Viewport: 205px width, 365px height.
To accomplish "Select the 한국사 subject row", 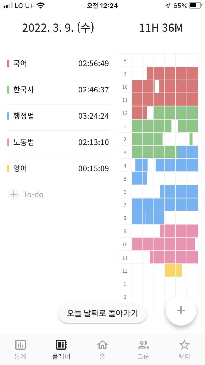I will [58, 90].
